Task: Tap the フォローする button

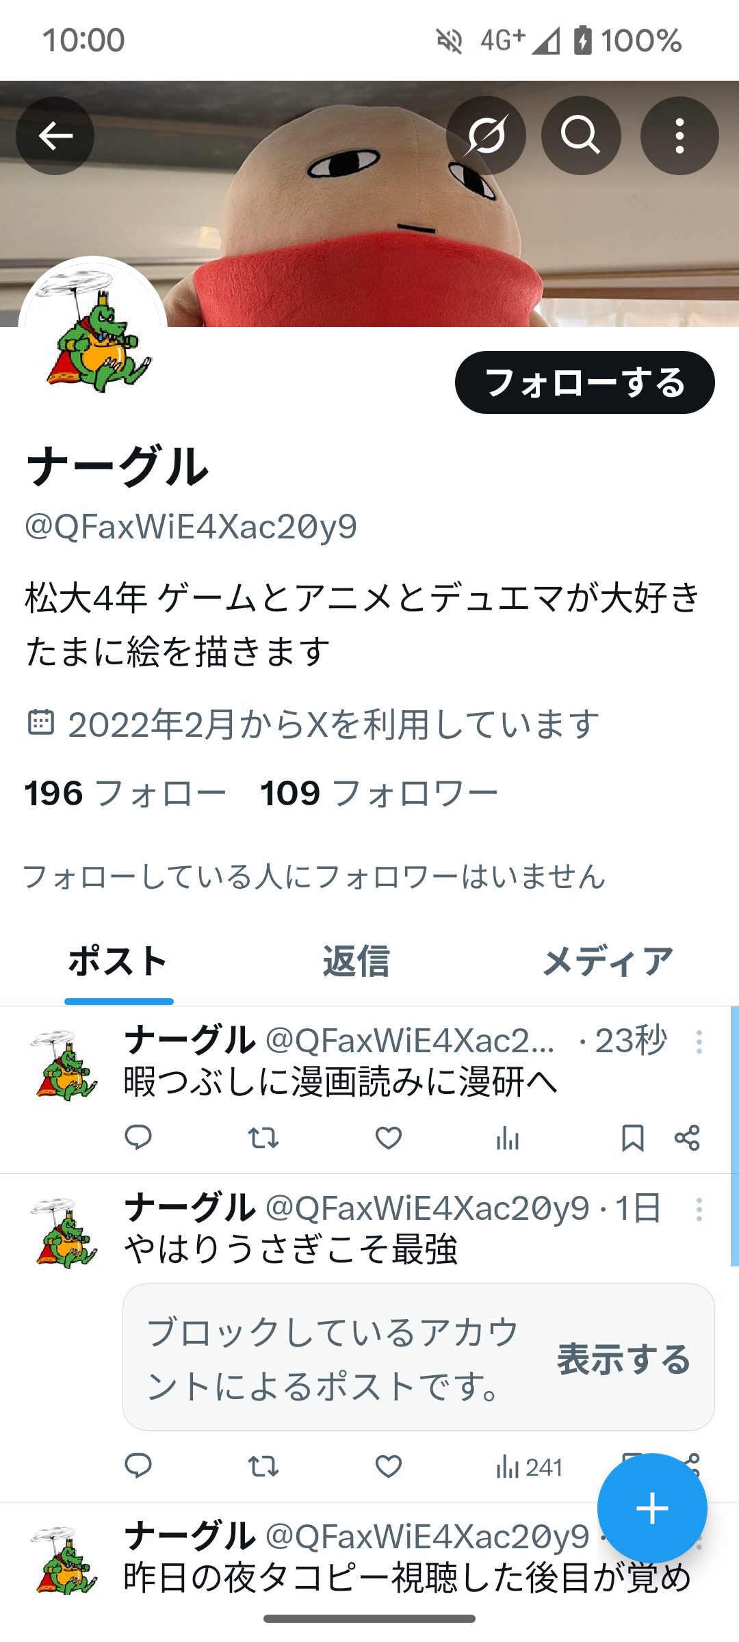Action: [x=585, y=382]
